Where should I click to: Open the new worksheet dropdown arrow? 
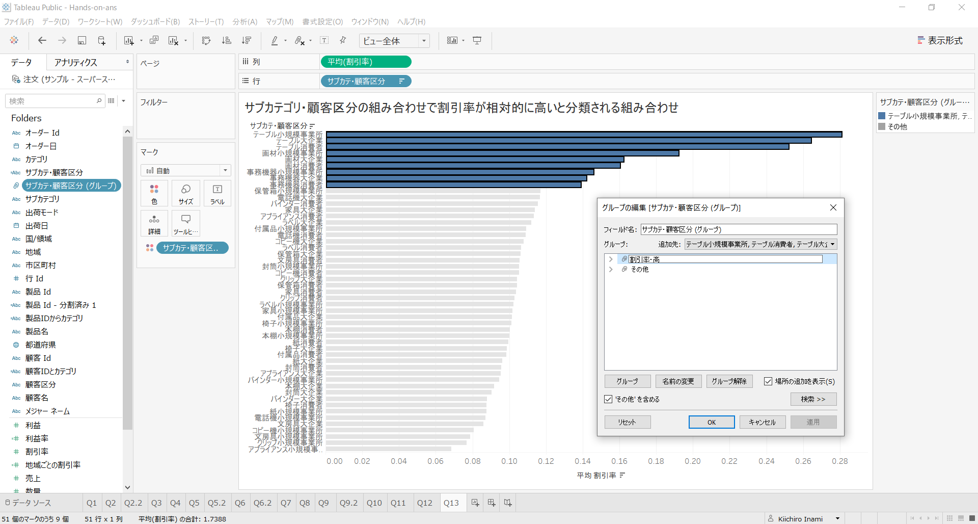click(141, 41)
